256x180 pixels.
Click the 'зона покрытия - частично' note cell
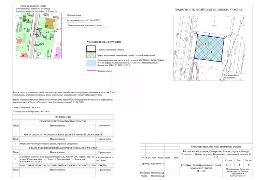[104, 159]
